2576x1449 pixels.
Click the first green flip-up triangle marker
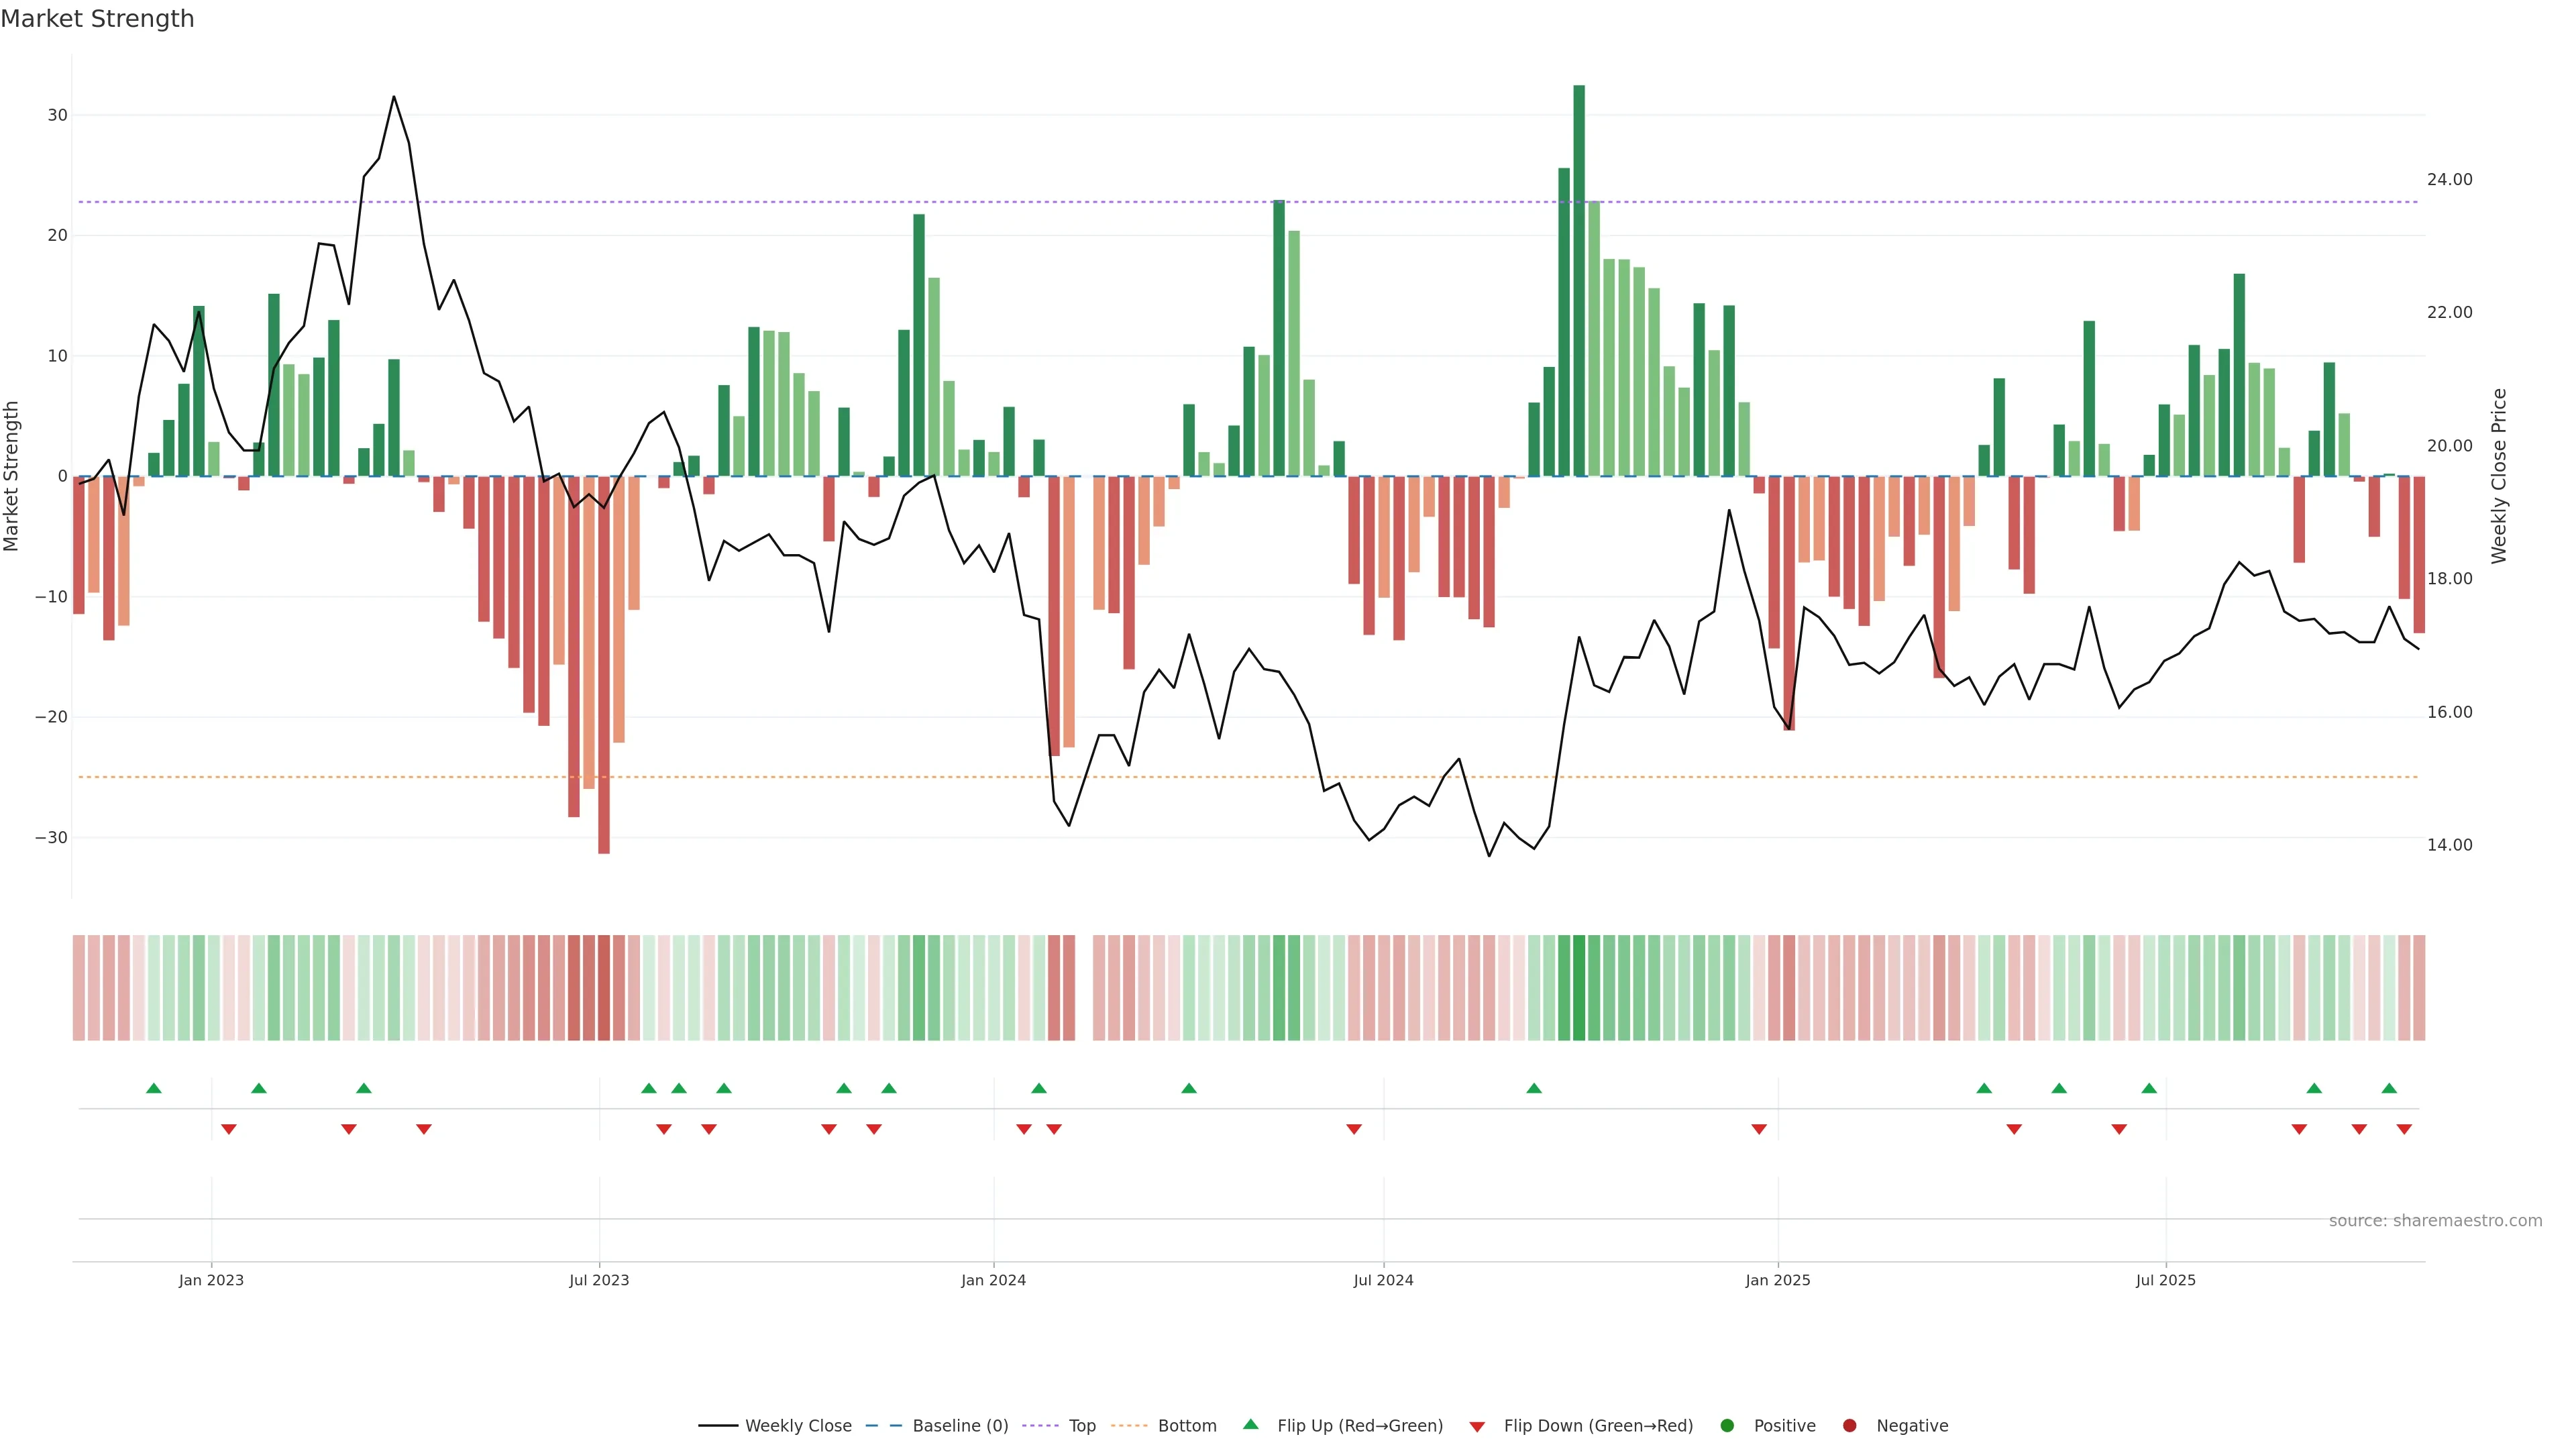click(x=153, y=1088)
